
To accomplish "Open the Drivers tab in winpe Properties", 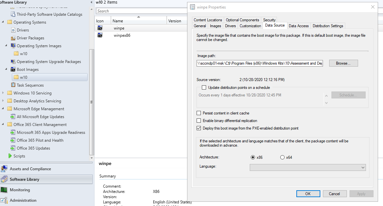I will [230, 26].
